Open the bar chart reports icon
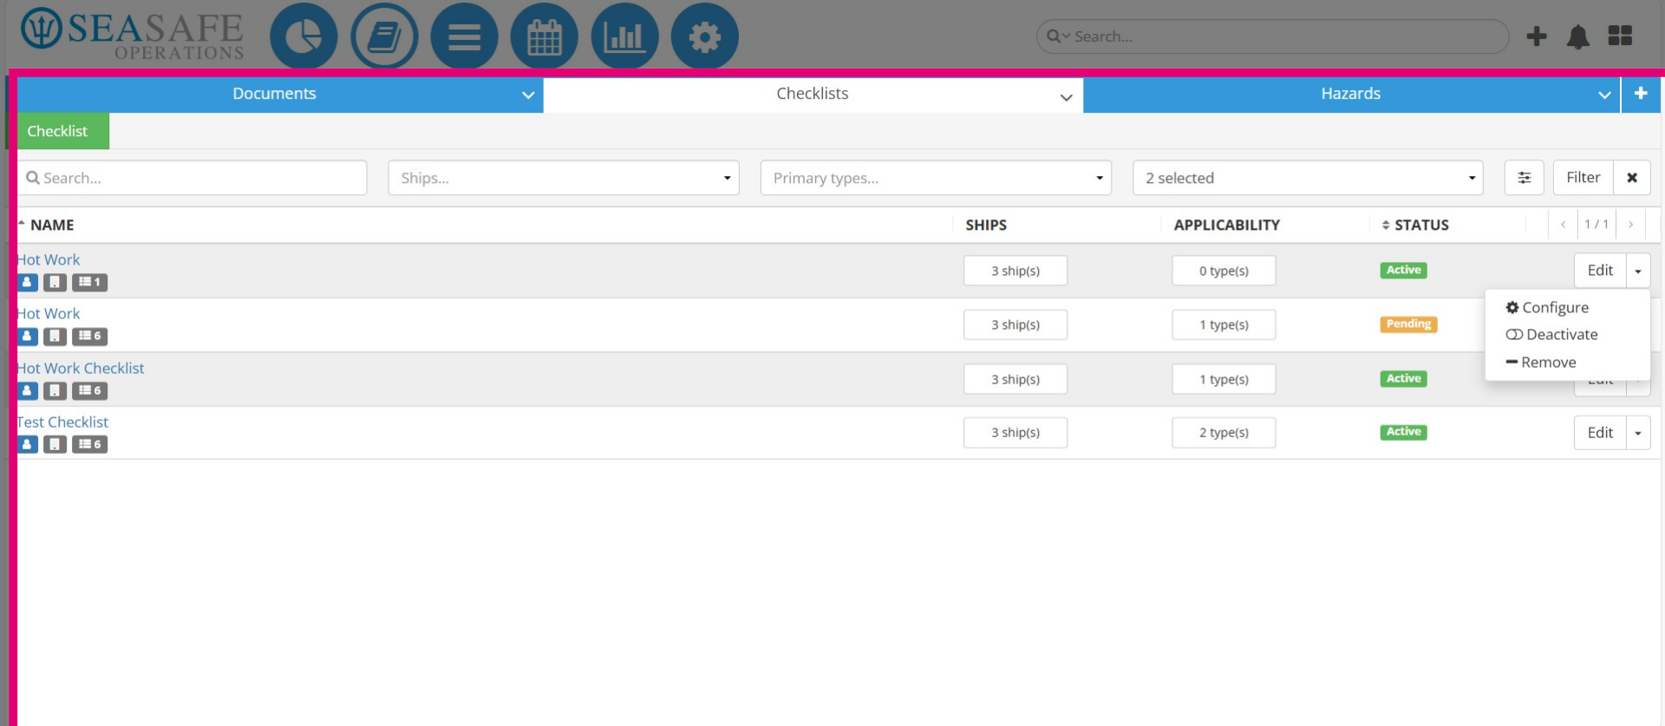The height and width of the screenshot is (726, 1665). [x=624, y=36]
